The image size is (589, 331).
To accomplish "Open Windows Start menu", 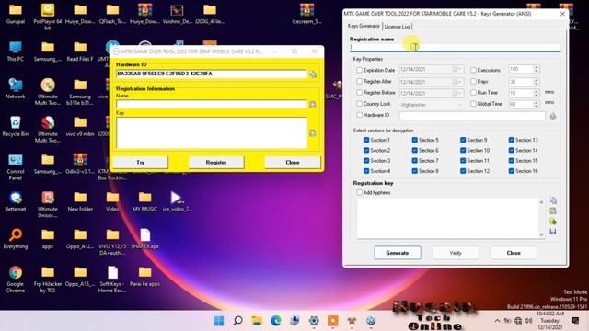I will click(x=219, y=321).
